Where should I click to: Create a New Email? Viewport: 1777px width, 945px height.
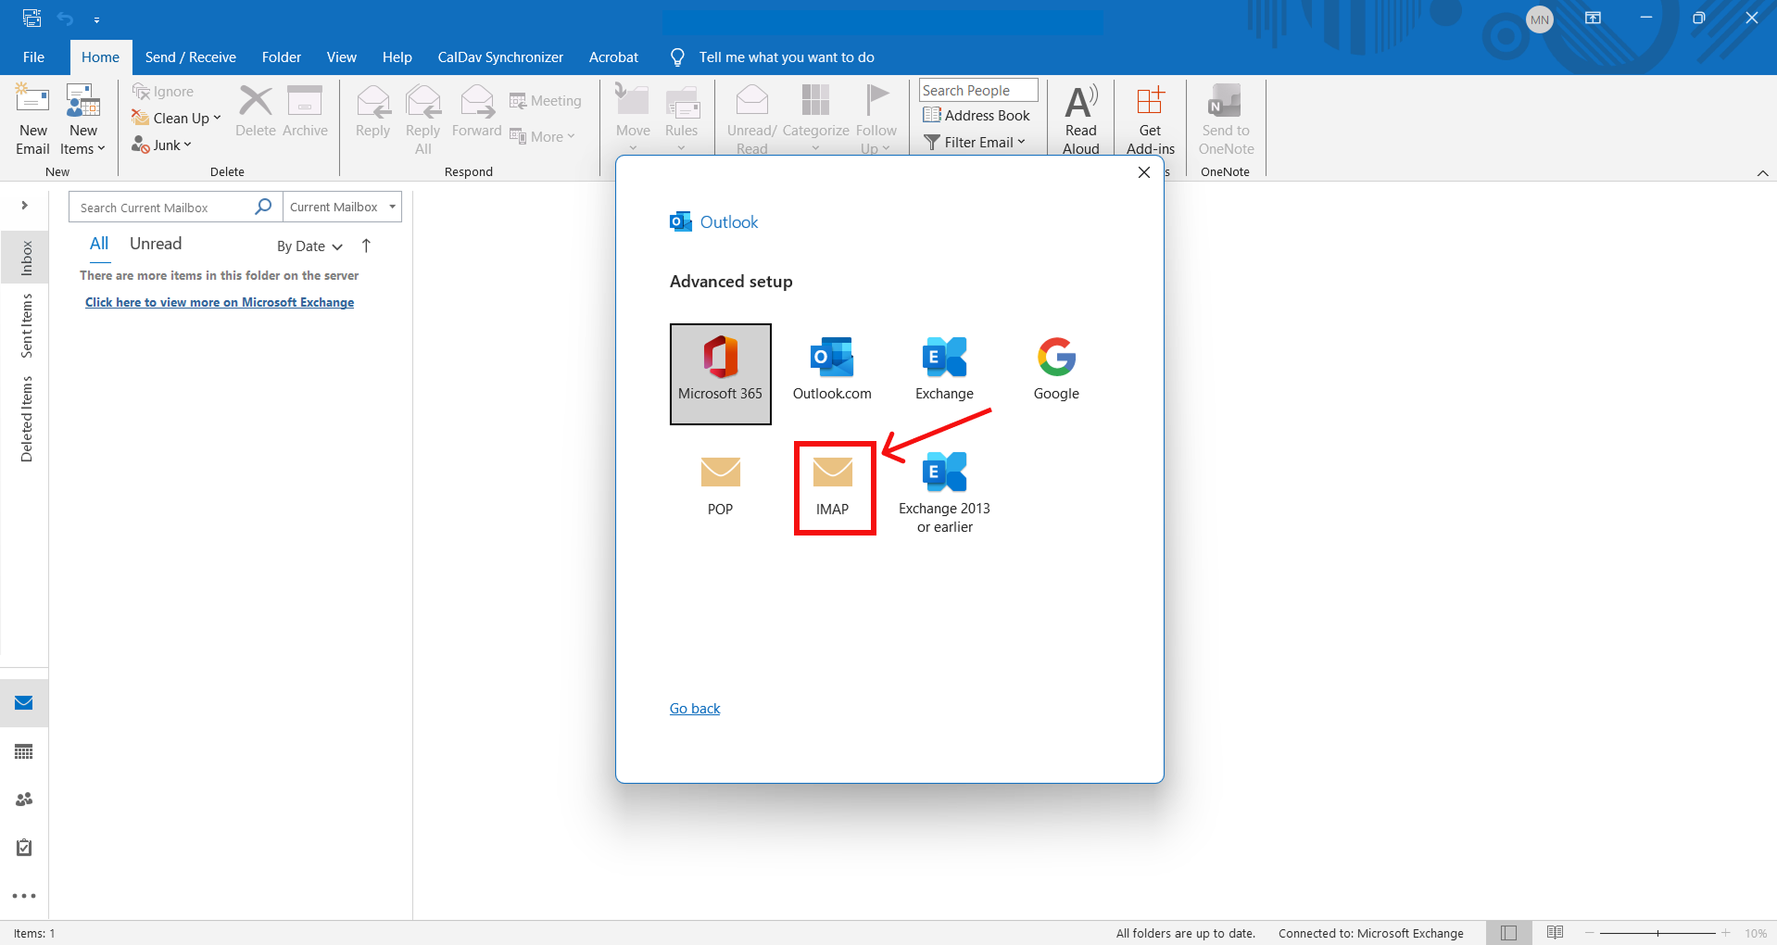click(32, 119)
